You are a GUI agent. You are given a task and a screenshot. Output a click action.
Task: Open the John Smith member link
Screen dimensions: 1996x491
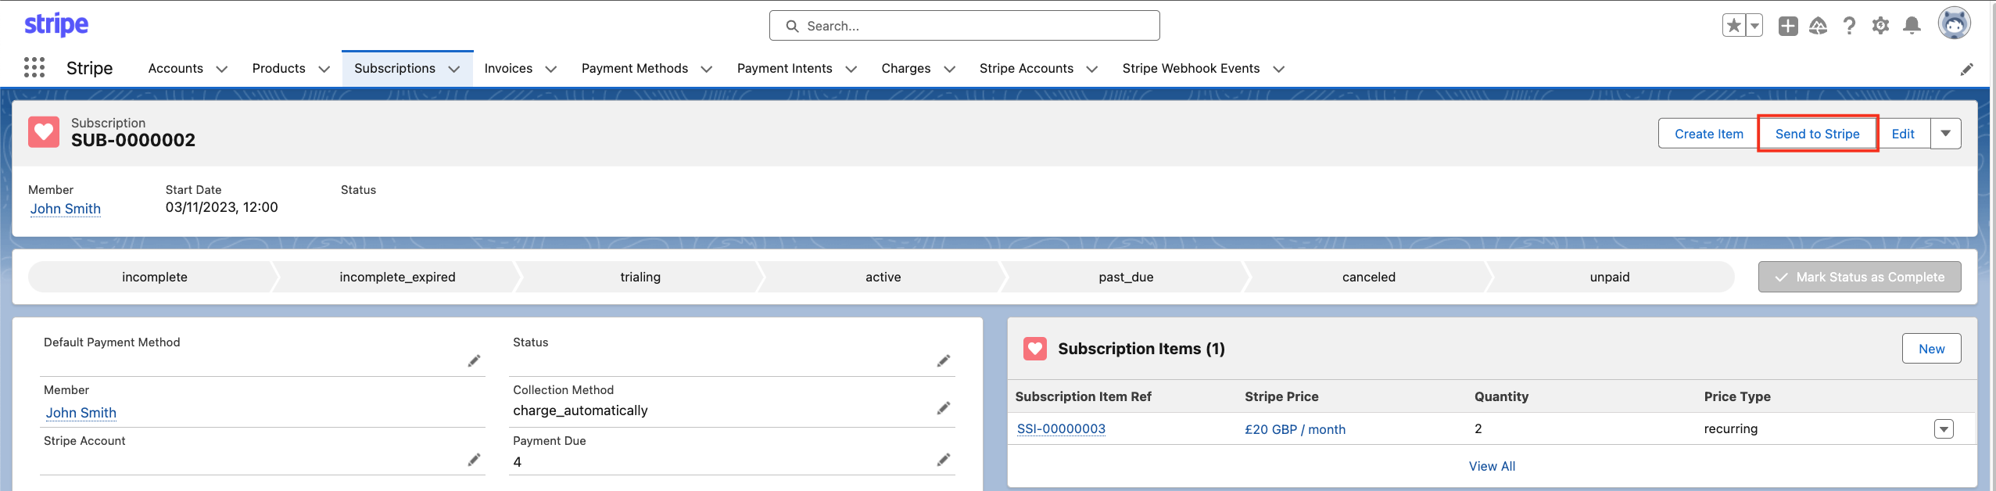66,209
